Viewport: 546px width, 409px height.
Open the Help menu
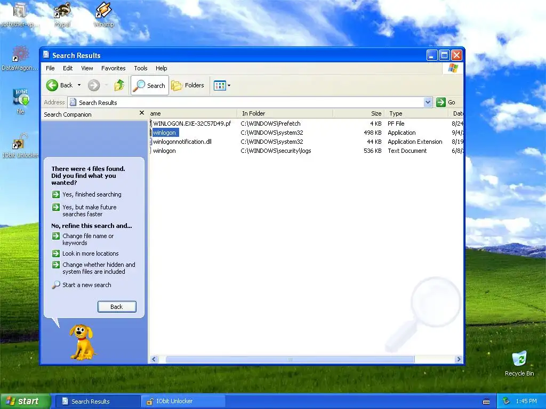pyautogui.click(x=161, y=68)
